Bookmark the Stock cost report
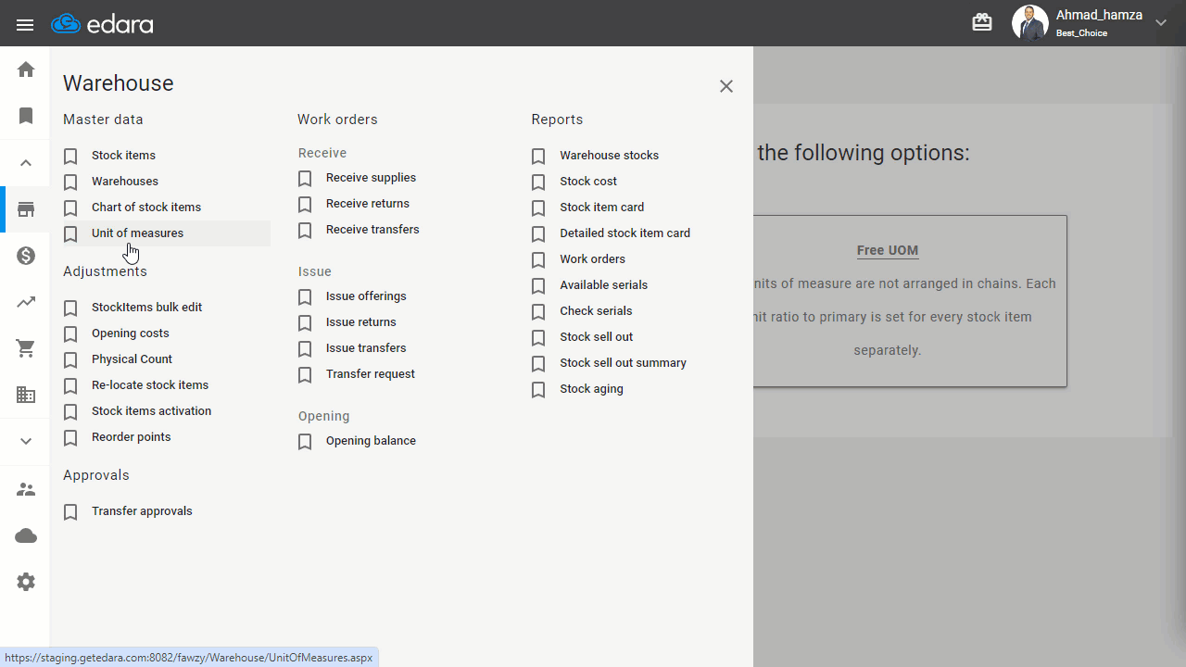The image size is (1186, 667). click(x=538, y=182)
